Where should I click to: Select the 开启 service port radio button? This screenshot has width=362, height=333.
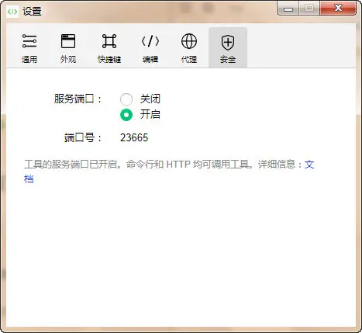tap(126, 115)
